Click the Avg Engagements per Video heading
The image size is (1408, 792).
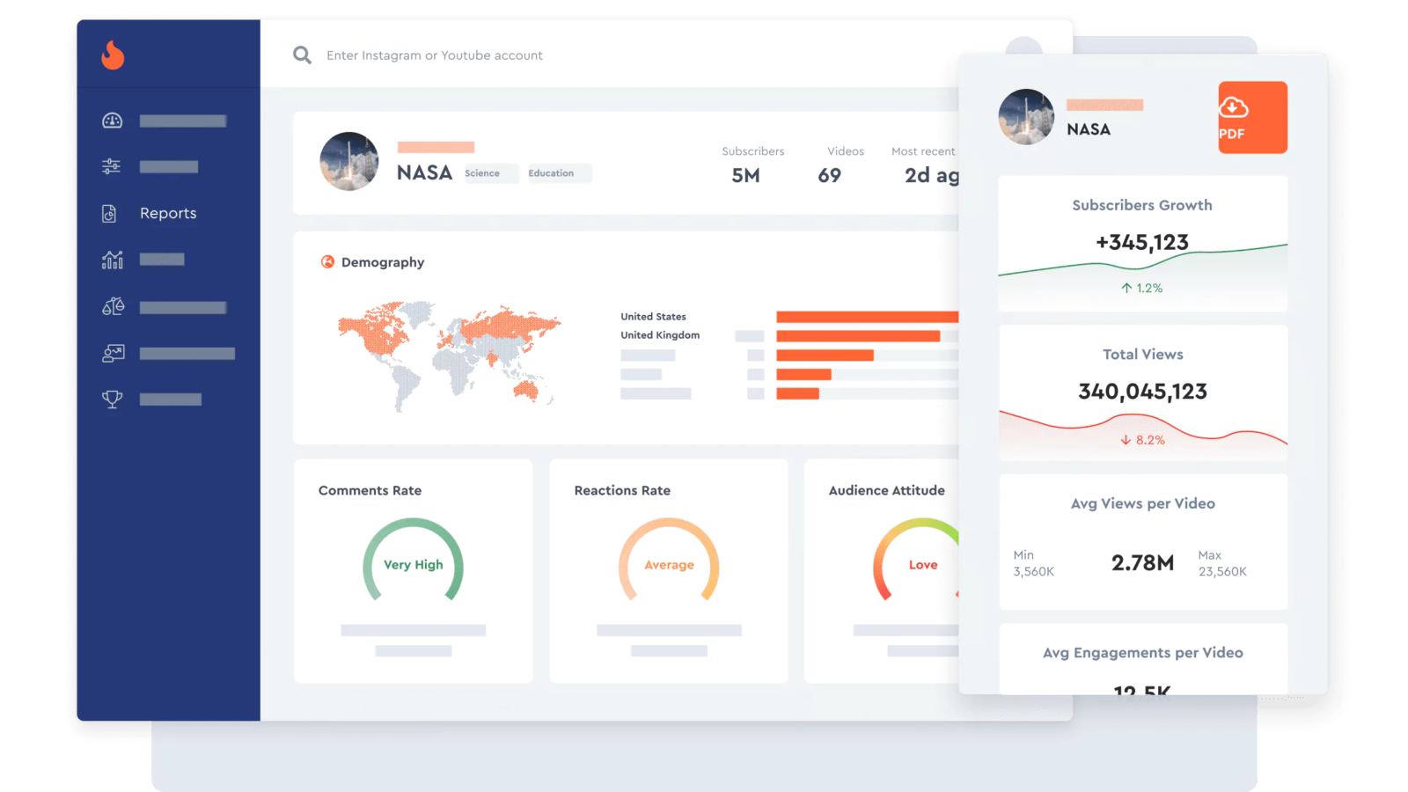click(1142, 653)
